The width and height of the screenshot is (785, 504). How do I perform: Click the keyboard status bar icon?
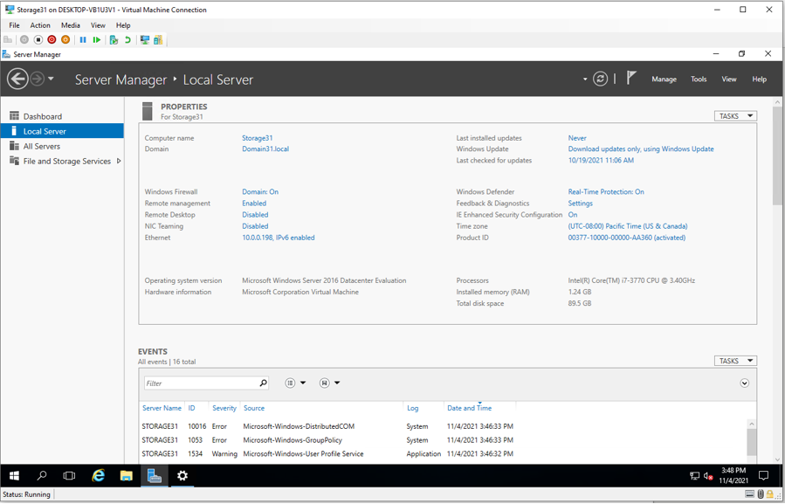[749, 494]
